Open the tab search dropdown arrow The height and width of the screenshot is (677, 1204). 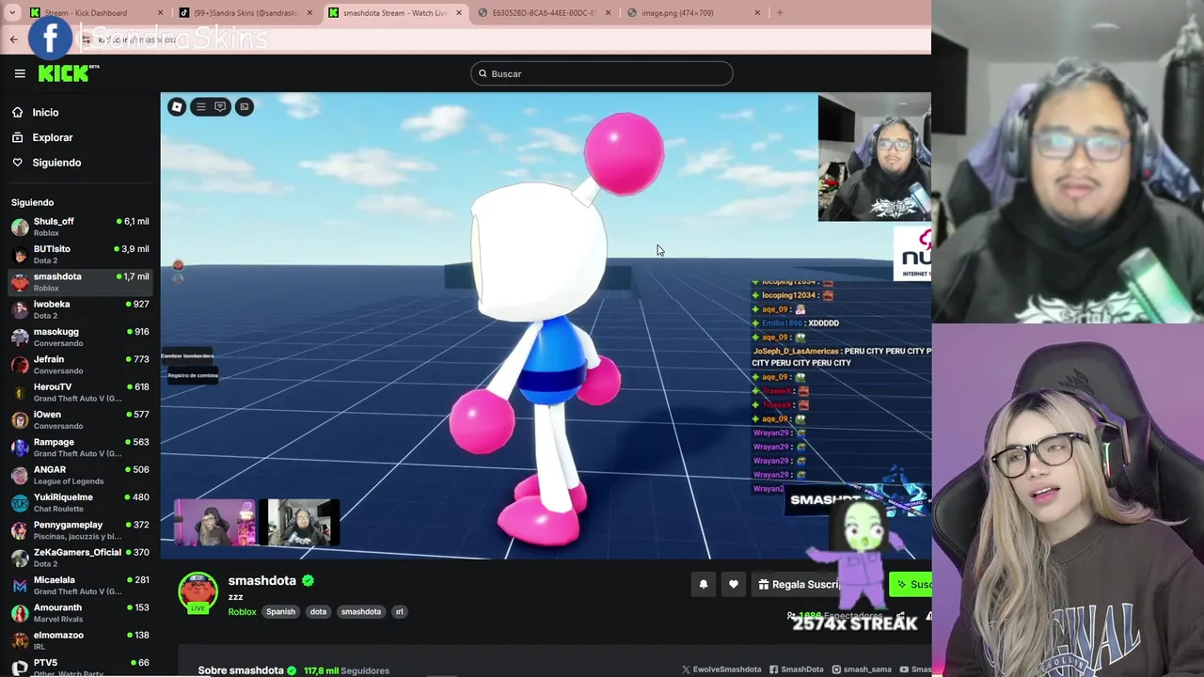click(12, 13)
